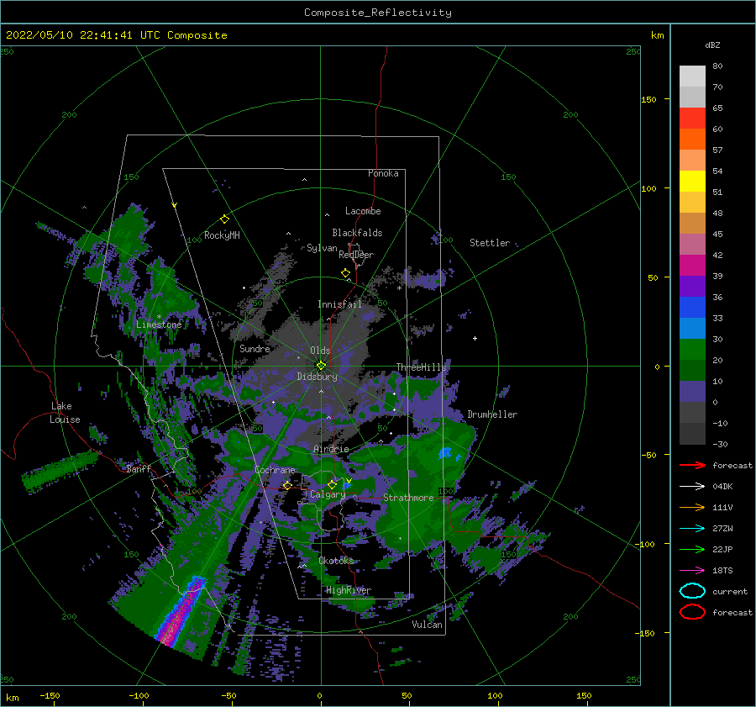Select the yellow diamond marker below RedDeer
The height and width of the screenshot is (707, 756).
click(x=346, y=273)
